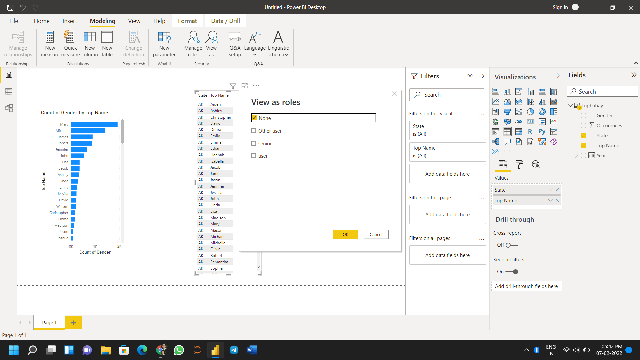
Task: Open the State value dropdown in Values well
Action: coord(550,190)
